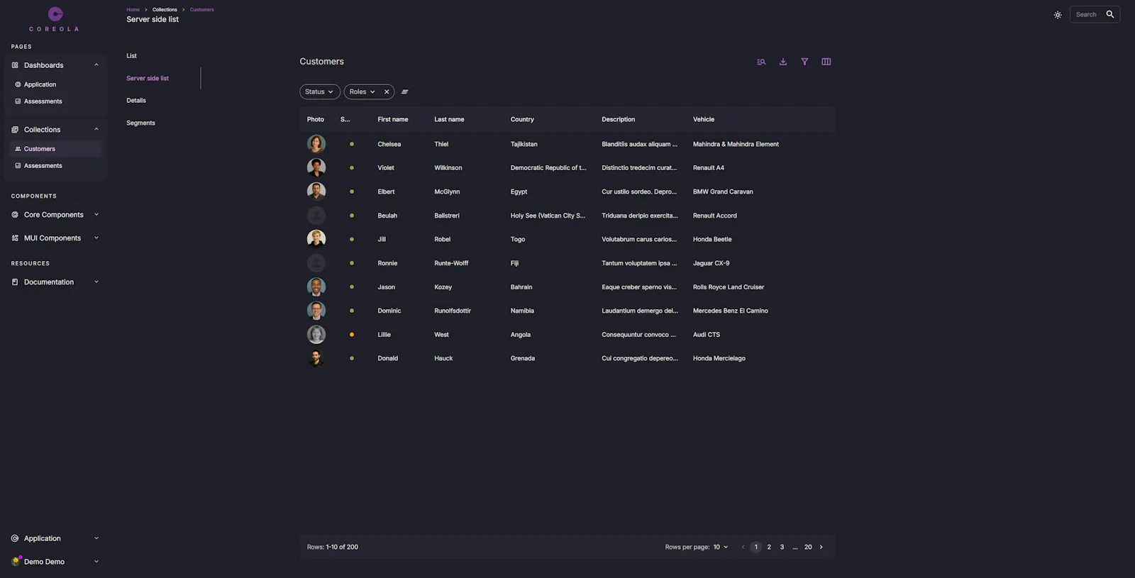Click the 'Mahindra & Mahindra Element' cell

[736, 144]
